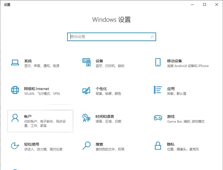223x170 pixels.
Task: Focus the 查找设置 search field
Action: [112, 37]
